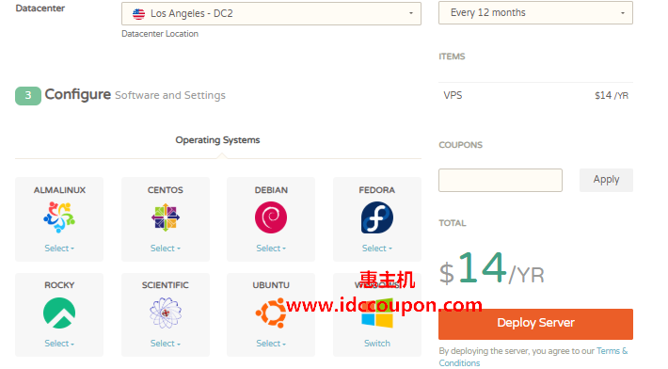Click the Scientific Linux logo icon
The width and height of the screenshot is (668, 369).
point(166,313)
